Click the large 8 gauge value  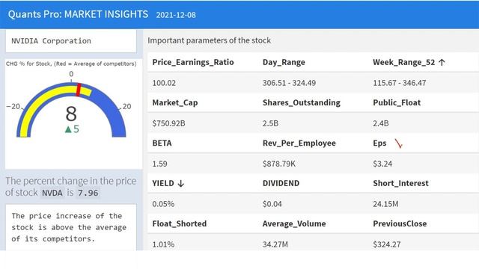pyautogui.click(x=71, y=114)
